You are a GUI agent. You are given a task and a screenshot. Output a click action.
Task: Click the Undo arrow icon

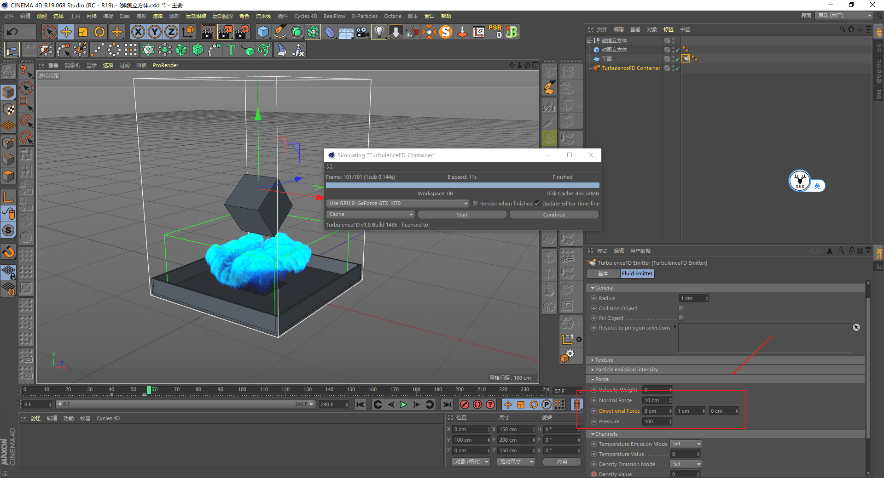coord(12,32)
